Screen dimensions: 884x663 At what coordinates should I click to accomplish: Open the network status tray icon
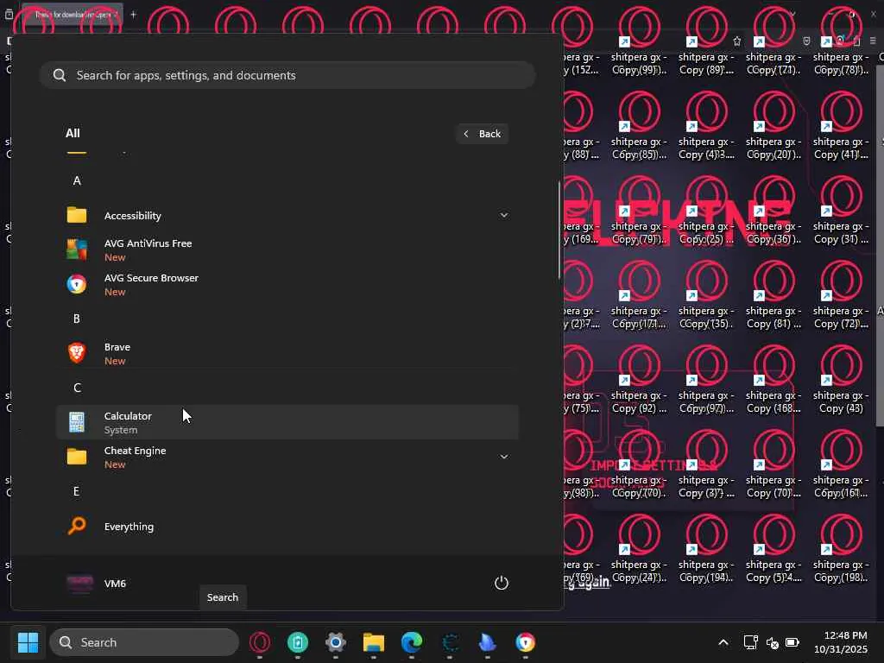pos(750,642)
